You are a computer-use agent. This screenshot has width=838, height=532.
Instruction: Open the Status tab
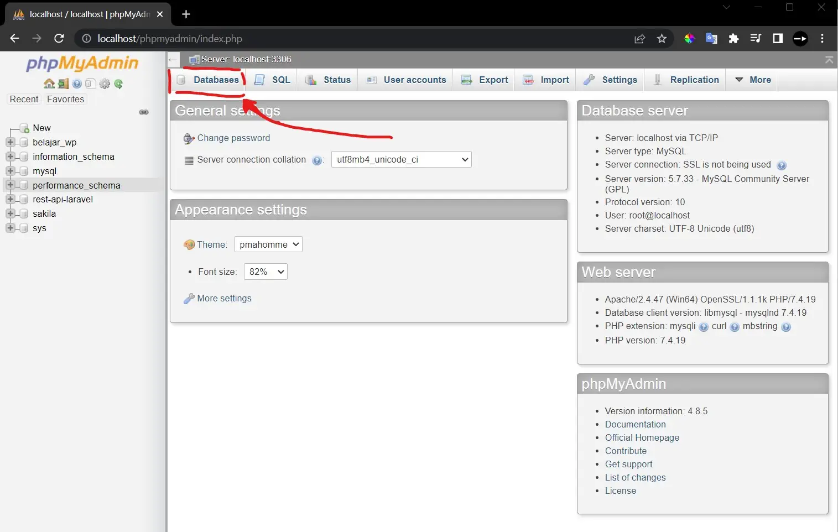click(x=328, y=80)
